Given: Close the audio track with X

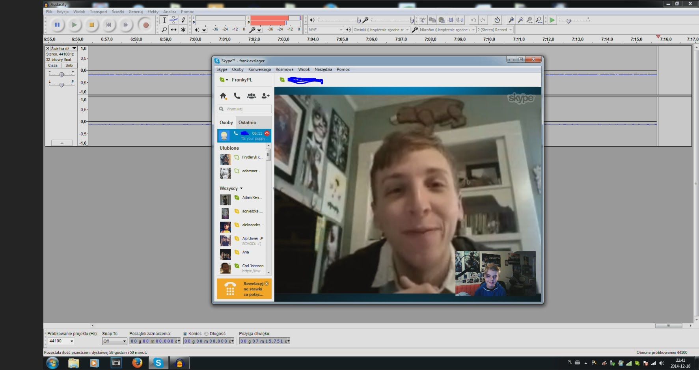Looking at the screenshot, I should pos(48,48).
